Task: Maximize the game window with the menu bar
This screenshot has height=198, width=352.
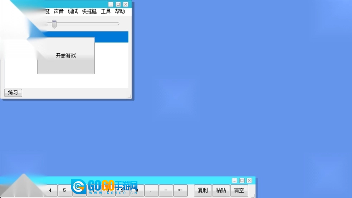Action: point(118,4)
